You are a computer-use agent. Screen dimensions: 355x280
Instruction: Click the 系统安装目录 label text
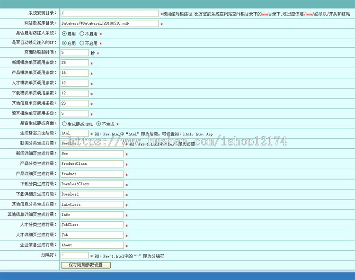pyautogui.click(x=43, y=13)
